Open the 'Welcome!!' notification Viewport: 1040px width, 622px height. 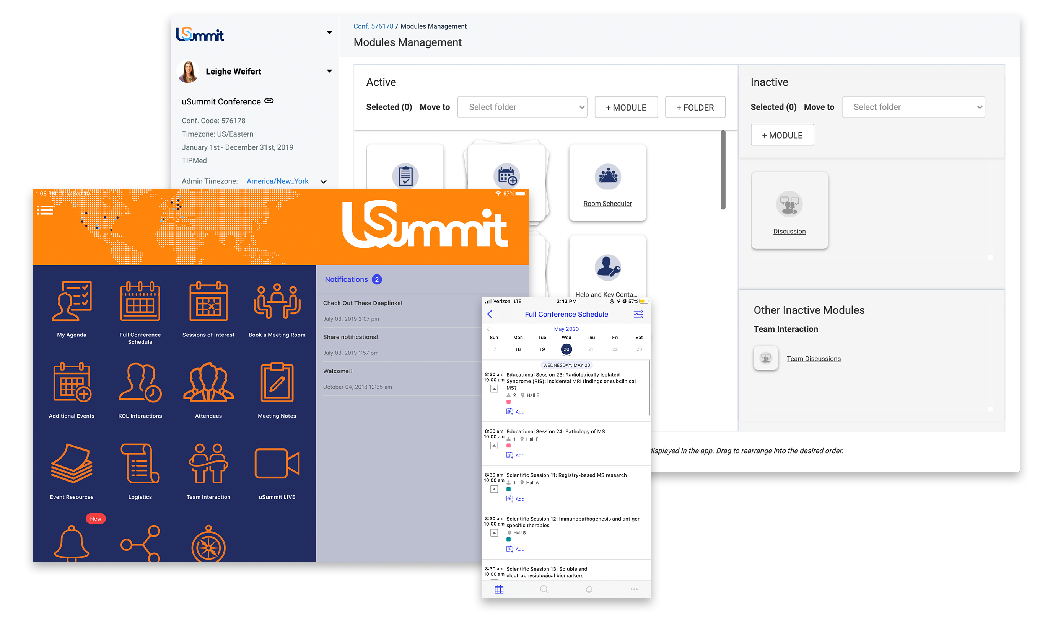[402, 379]
